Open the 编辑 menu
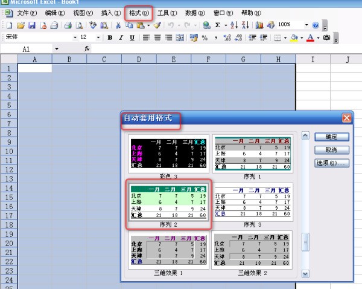The width and height of the screenshot is (362, 289). coord(55,13)
